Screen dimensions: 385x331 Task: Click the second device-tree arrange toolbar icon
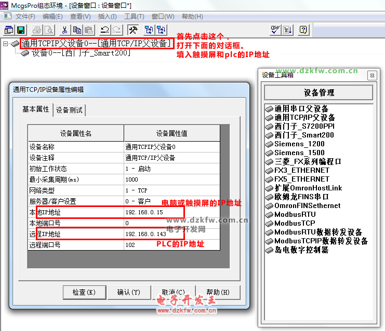tap(161, 30)
